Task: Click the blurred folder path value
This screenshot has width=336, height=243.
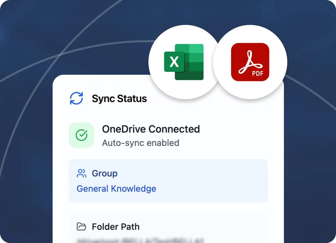Action: (140, 240)
